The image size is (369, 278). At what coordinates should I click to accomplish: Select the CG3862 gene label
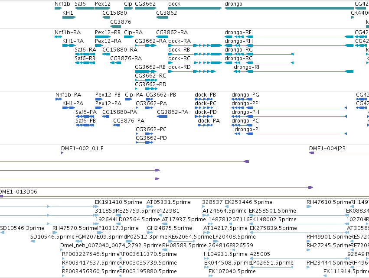pos(167,13)
